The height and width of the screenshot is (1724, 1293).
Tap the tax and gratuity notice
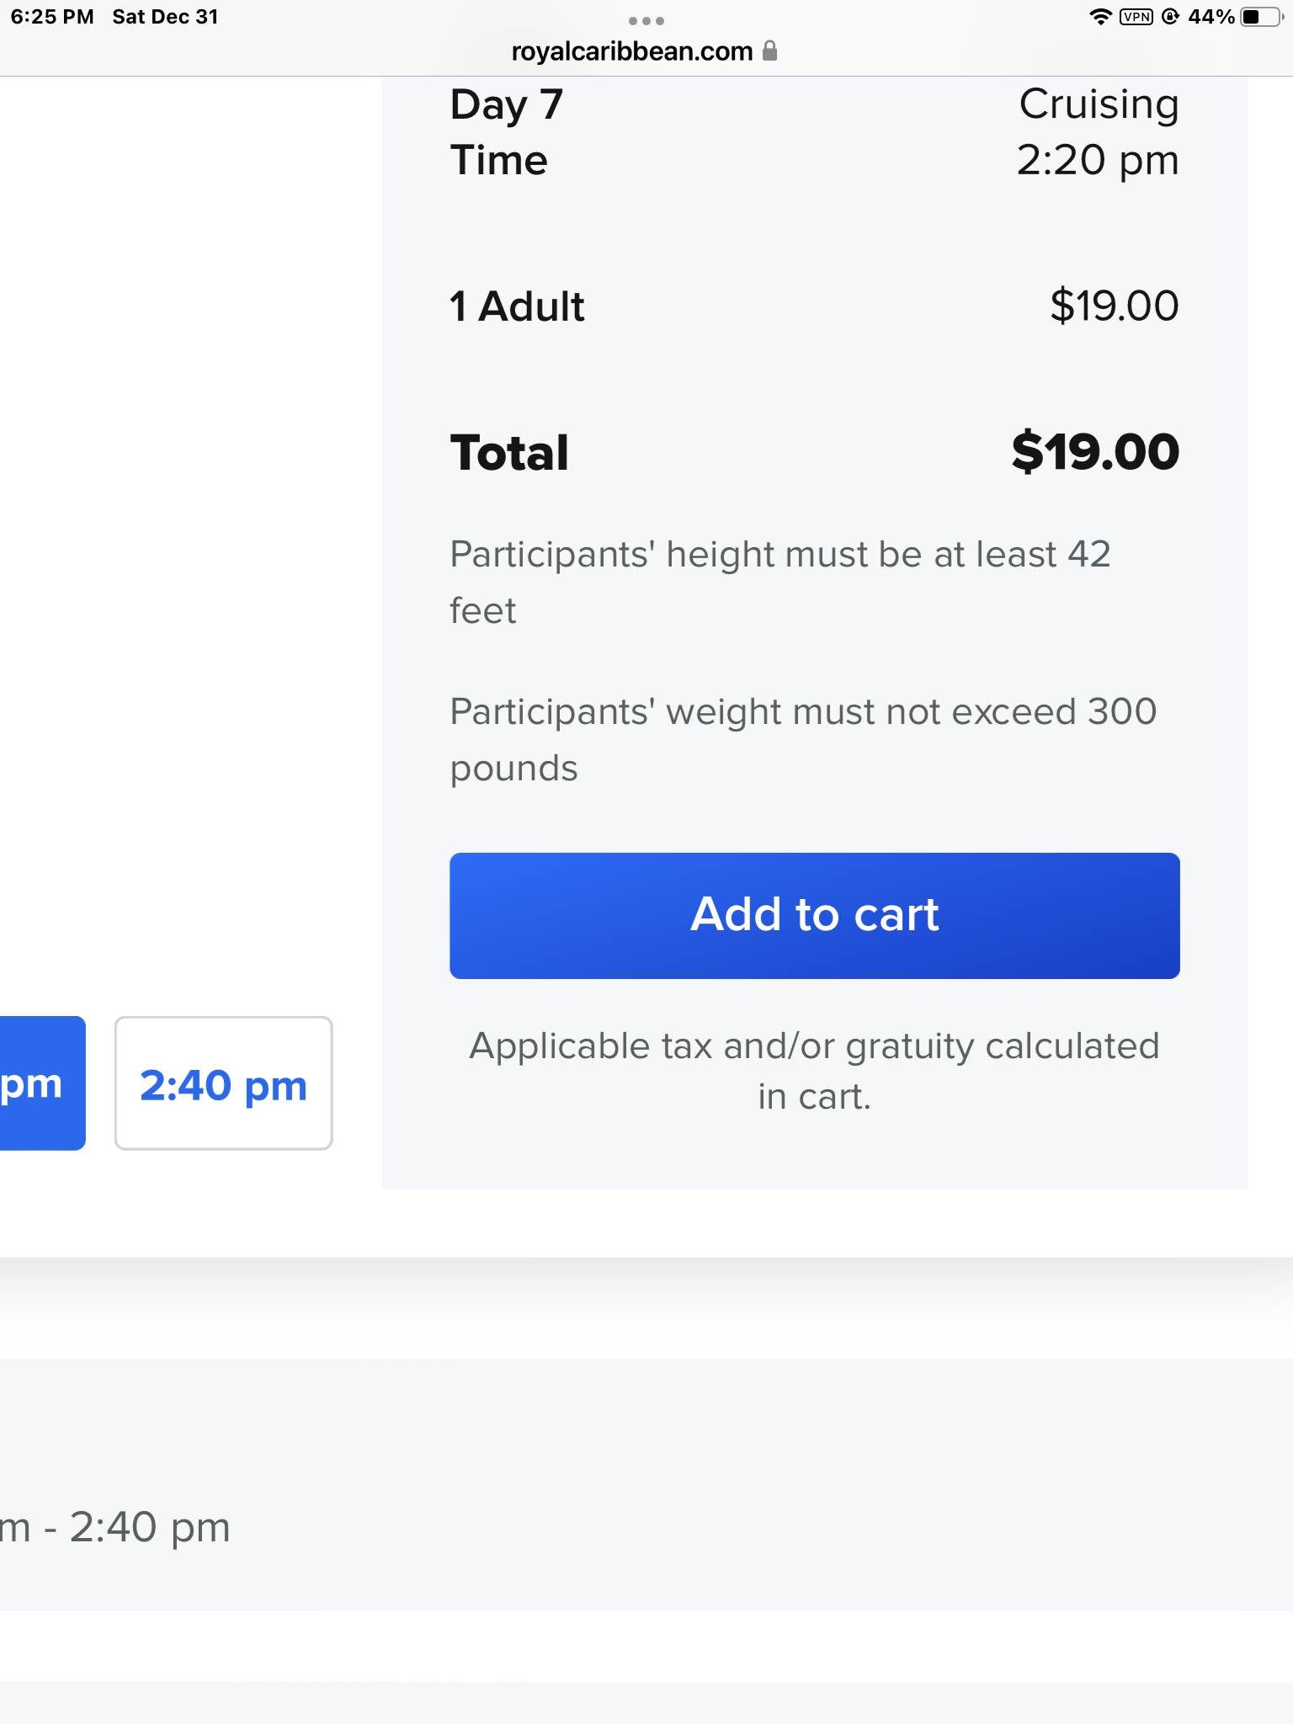click(x=814, y=1071)
